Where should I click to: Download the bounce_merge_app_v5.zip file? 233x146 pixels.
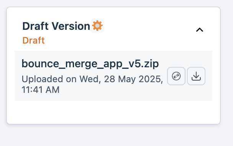tap(196, 76)
